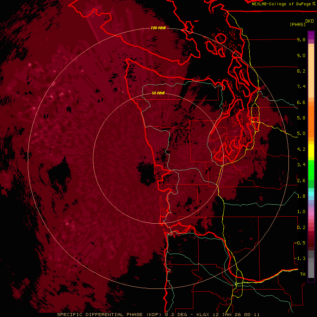The height and width of the screenshot is (317, 317).
Task: Click the 6.6 value on color scale
Action: click(301, 102)
